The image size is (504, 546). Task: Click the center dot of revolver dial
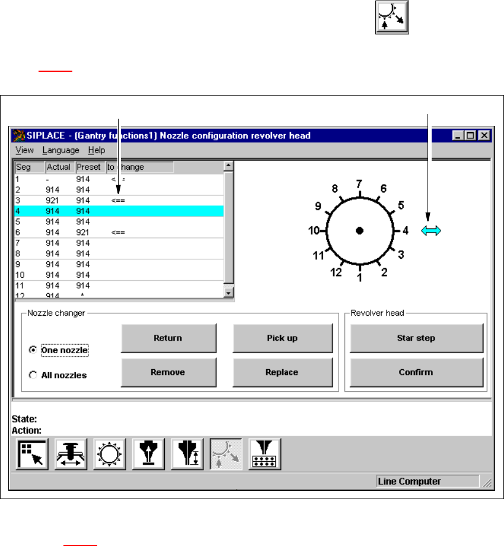[360, 230]
